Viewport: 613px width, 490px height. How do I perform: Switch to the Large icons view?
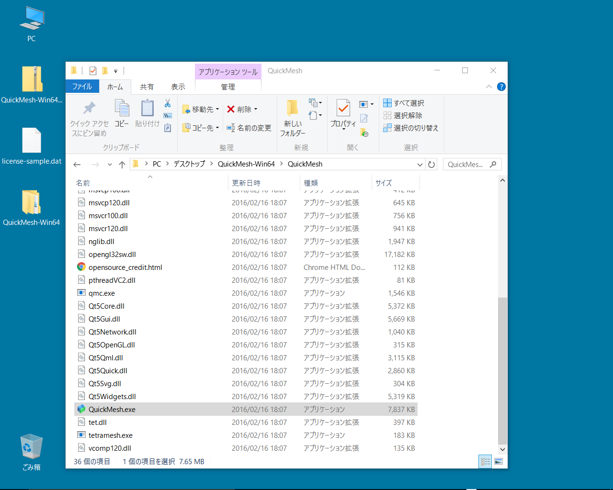pos(499,461)
